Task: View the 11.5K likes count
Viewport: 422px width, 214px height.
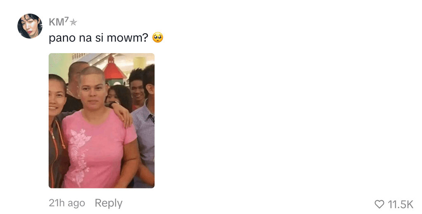Action: click(x=400, y=204)
